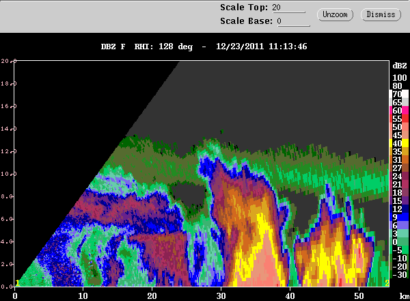
Task: Click the 30 km range axis label
Action: pyautogui.click(x=221, y=296)
